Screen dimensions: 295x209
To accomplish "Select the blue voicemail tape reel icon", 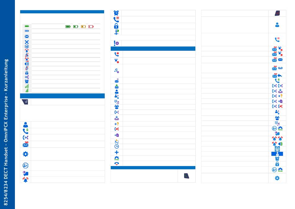I will click(x=280, y=68).
